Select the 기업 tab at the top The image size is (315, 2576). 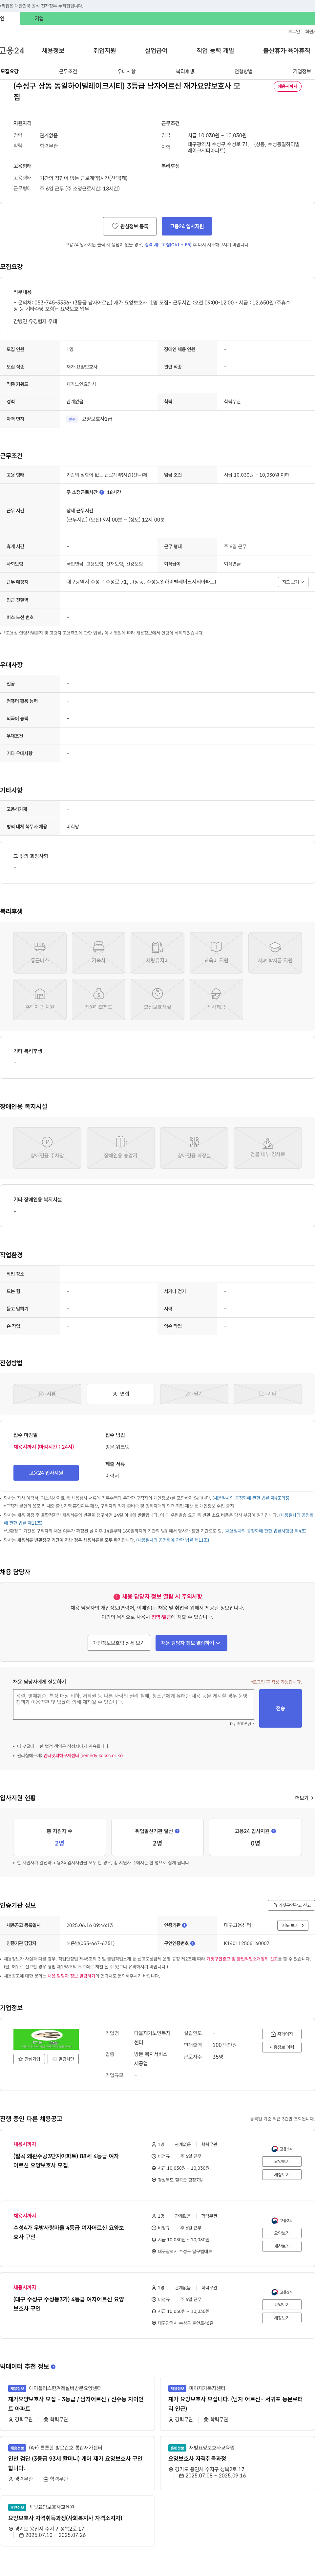(x=39, y=18)
